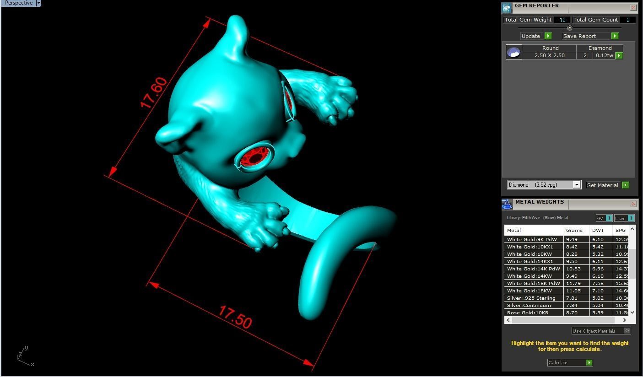Image resolution: width=643 pixels, height=377 pixels.
Task: Open the Perspective viewport dropdown arrow
Action: (x=38, y=3)
